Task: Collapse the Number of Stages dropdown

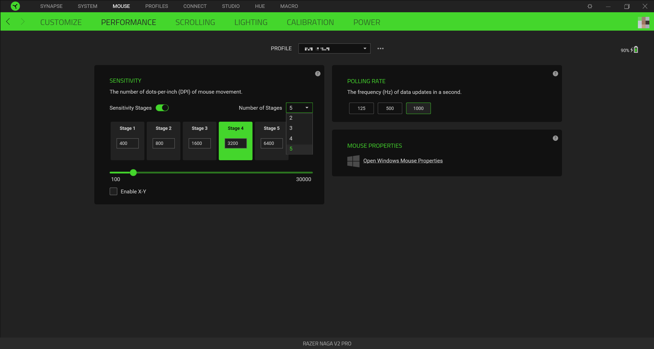Action: (299, 108)
